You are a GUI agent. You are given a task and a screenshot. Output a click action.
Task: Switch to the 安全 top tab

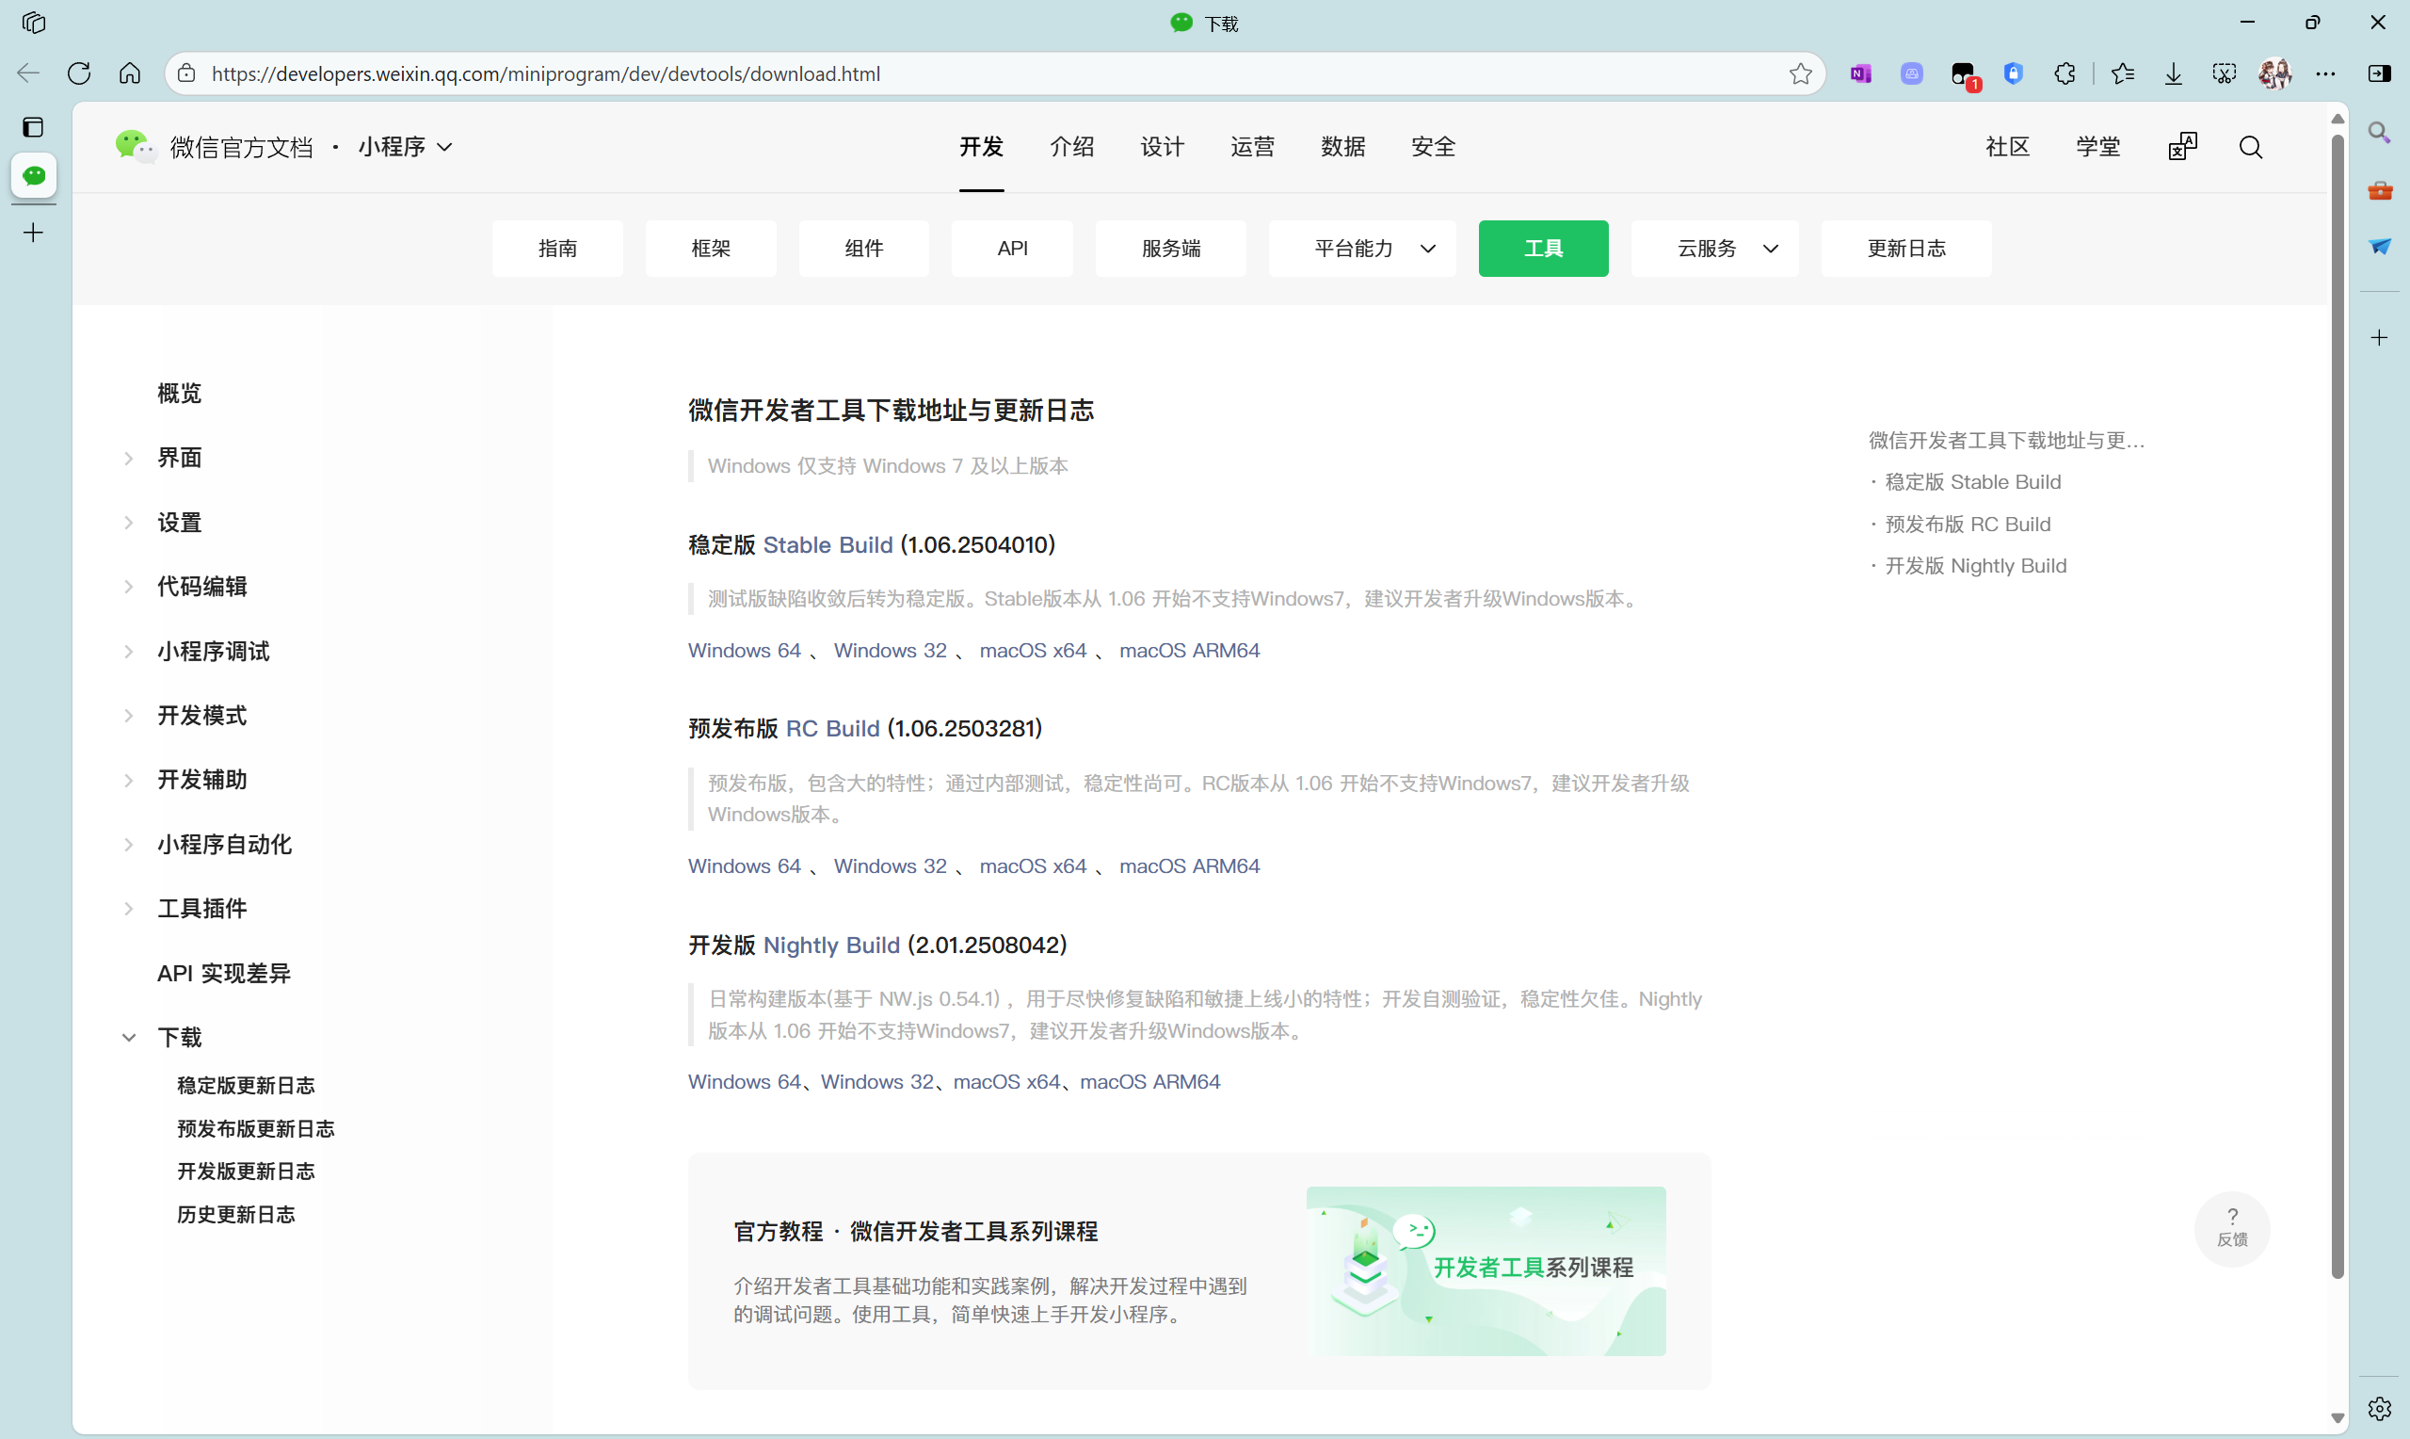coord(1433,148)
